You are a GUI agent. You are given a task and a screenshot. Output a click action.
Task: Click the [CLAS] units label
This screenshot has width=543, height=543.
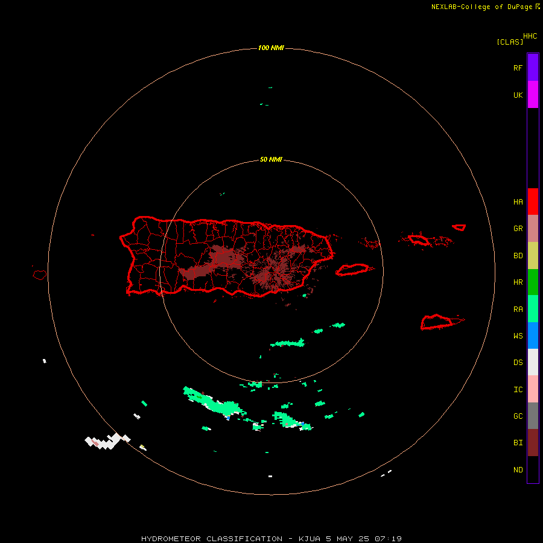pyautogui.click(x=510, y=42)
